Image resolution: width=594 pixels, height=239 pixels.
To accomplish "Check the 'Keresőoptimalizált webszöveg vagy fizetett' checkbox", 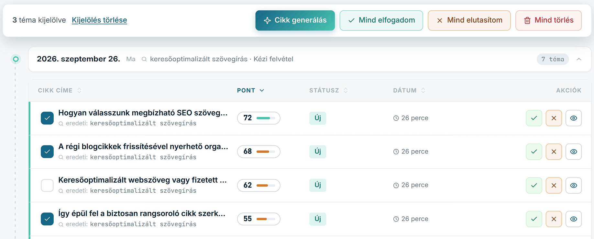I will coord(47,185).
